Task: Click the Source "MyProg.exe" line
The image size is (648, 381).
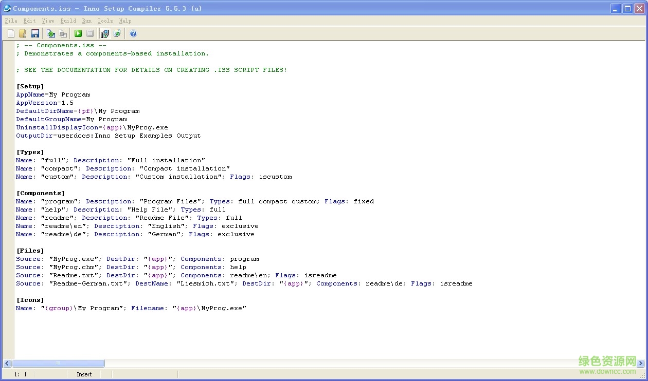Action: (x=137, y=259)
